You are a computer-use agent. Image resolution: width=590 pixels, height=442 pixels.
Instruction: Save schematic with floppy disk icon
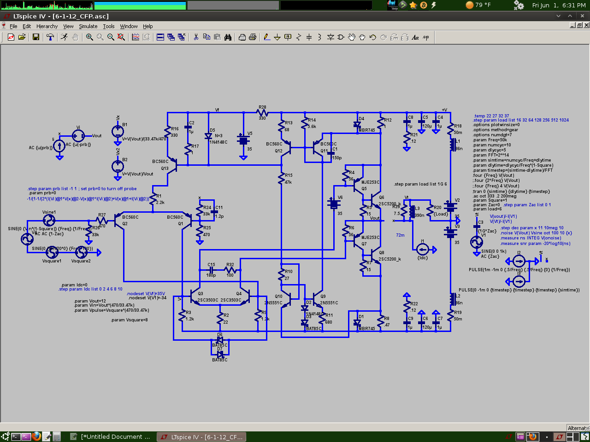pyautogui.click(x=35, y=37)
